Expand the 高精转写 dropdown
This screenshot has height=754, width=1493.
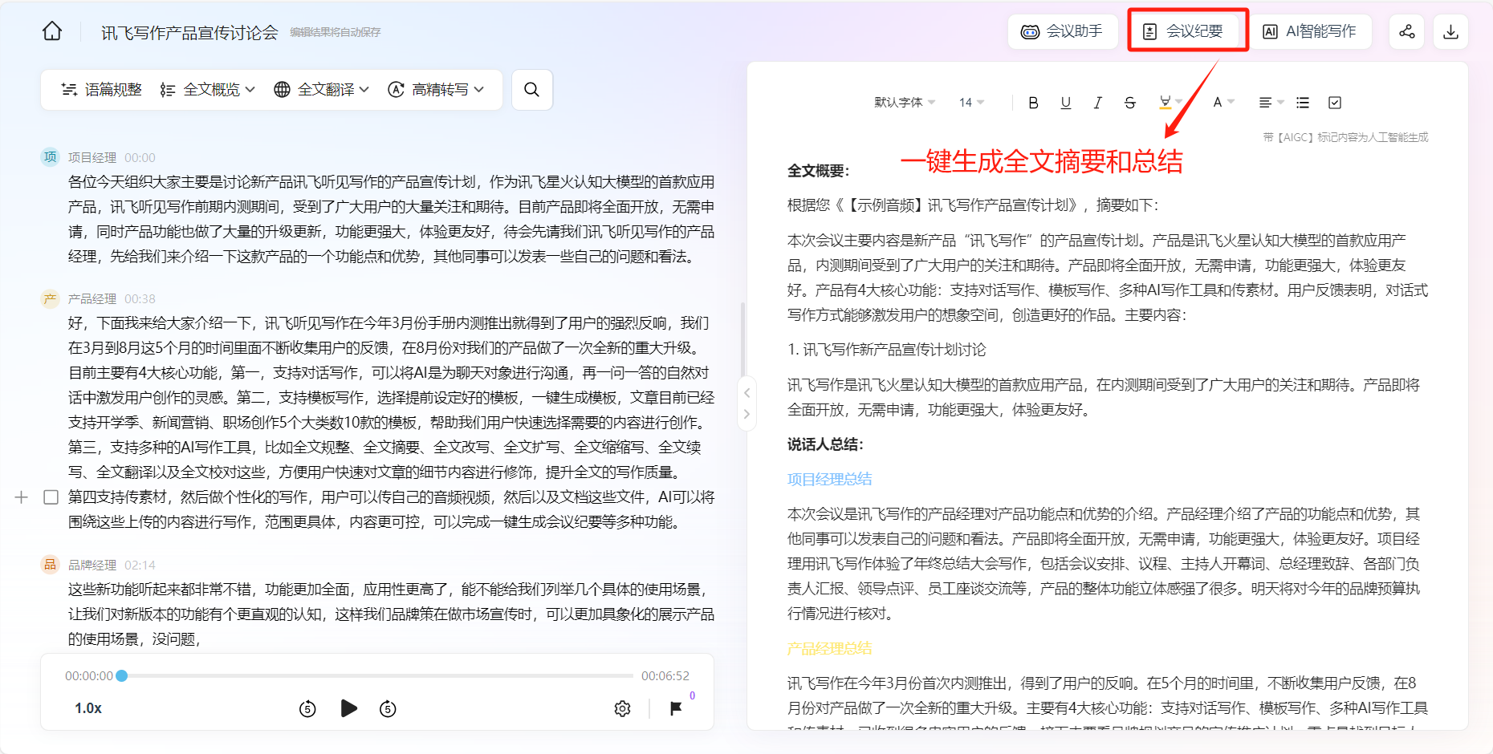click(x=436, y=90)
